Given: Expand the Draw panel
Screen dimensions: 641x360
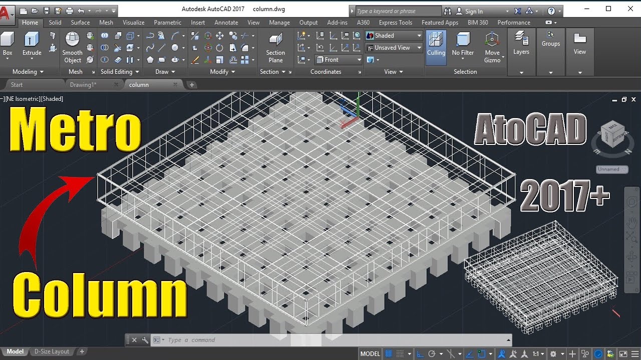Looking at the screenshot, I should point(165,71).
